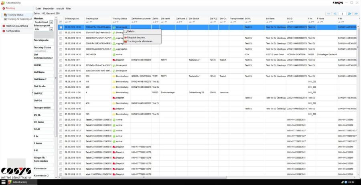Image resolution: width=361 pixels, height=185 pixels.
Task: Open the Filter menu
Action: click(x=69, y=8)
